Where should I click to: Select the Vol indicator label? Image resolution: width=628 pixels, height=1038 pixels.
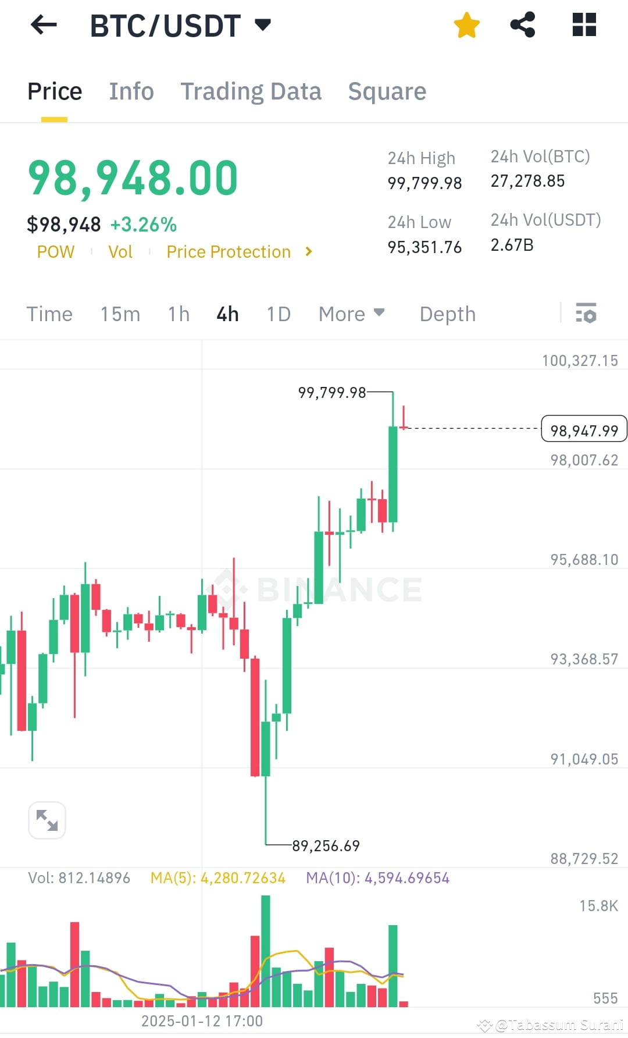(120, 251)
